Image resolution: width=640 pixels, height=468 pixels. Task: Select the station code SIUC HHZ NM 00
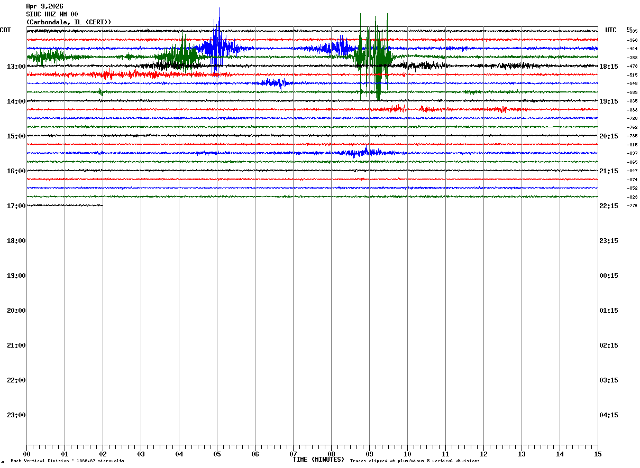(x=52, y=14)
